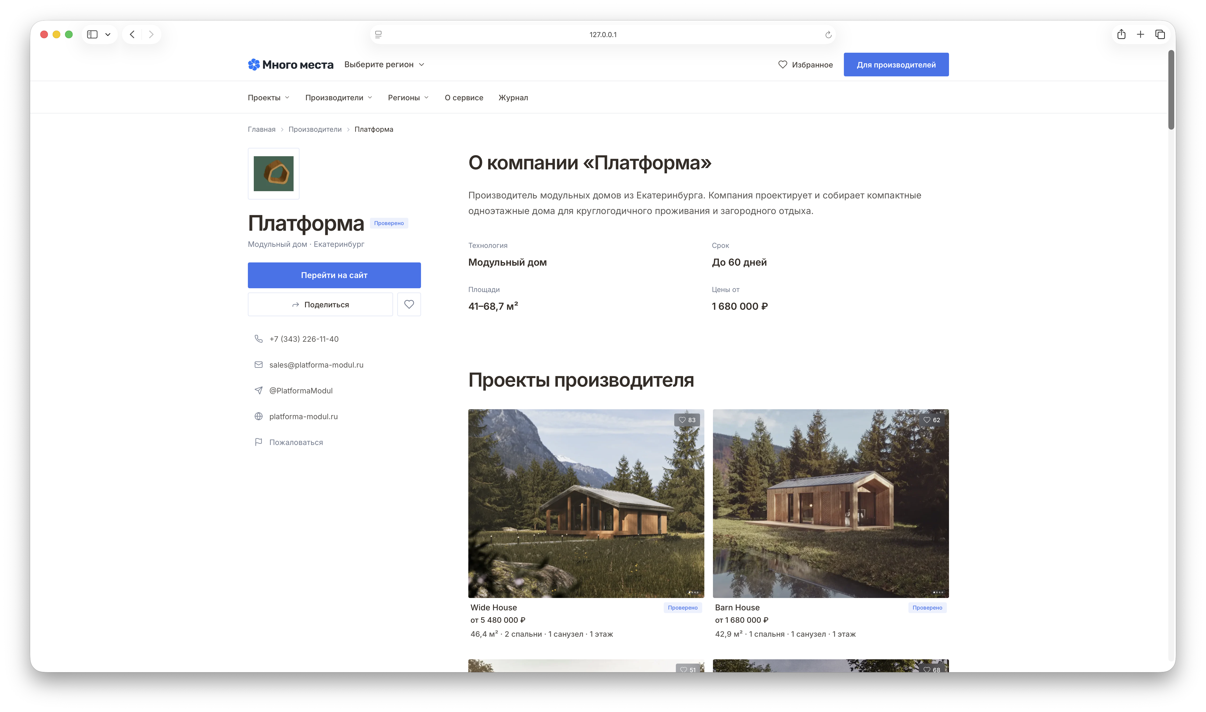Add Платформа to favorites via heart button
This screenshot has height=712, width=1206.
pyautogui.click(x=409, y=305)
